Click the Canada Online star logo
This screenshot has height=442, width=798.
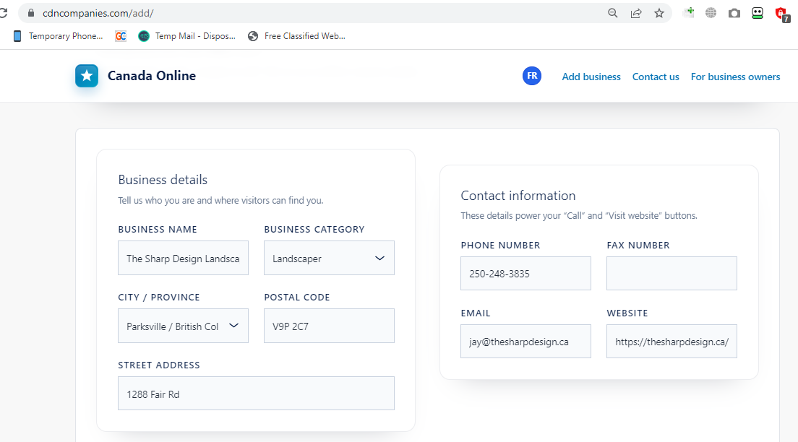tap(87, 76)
